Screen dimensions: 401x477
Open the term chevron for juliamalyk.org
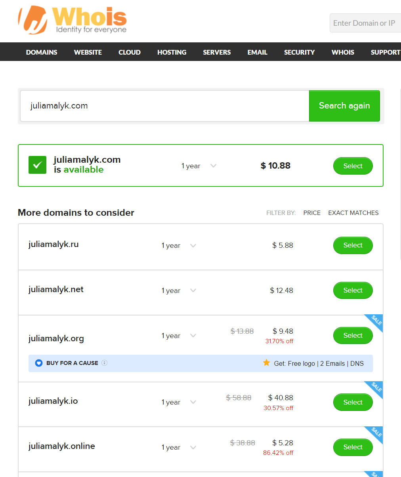tap(193, 336)
